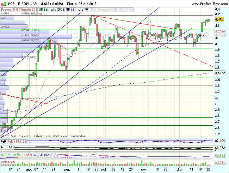Click the 'sep' date axis label
The height and width of the screenshot is (173, 229).
pyautogui.click(x=67, y=169)
